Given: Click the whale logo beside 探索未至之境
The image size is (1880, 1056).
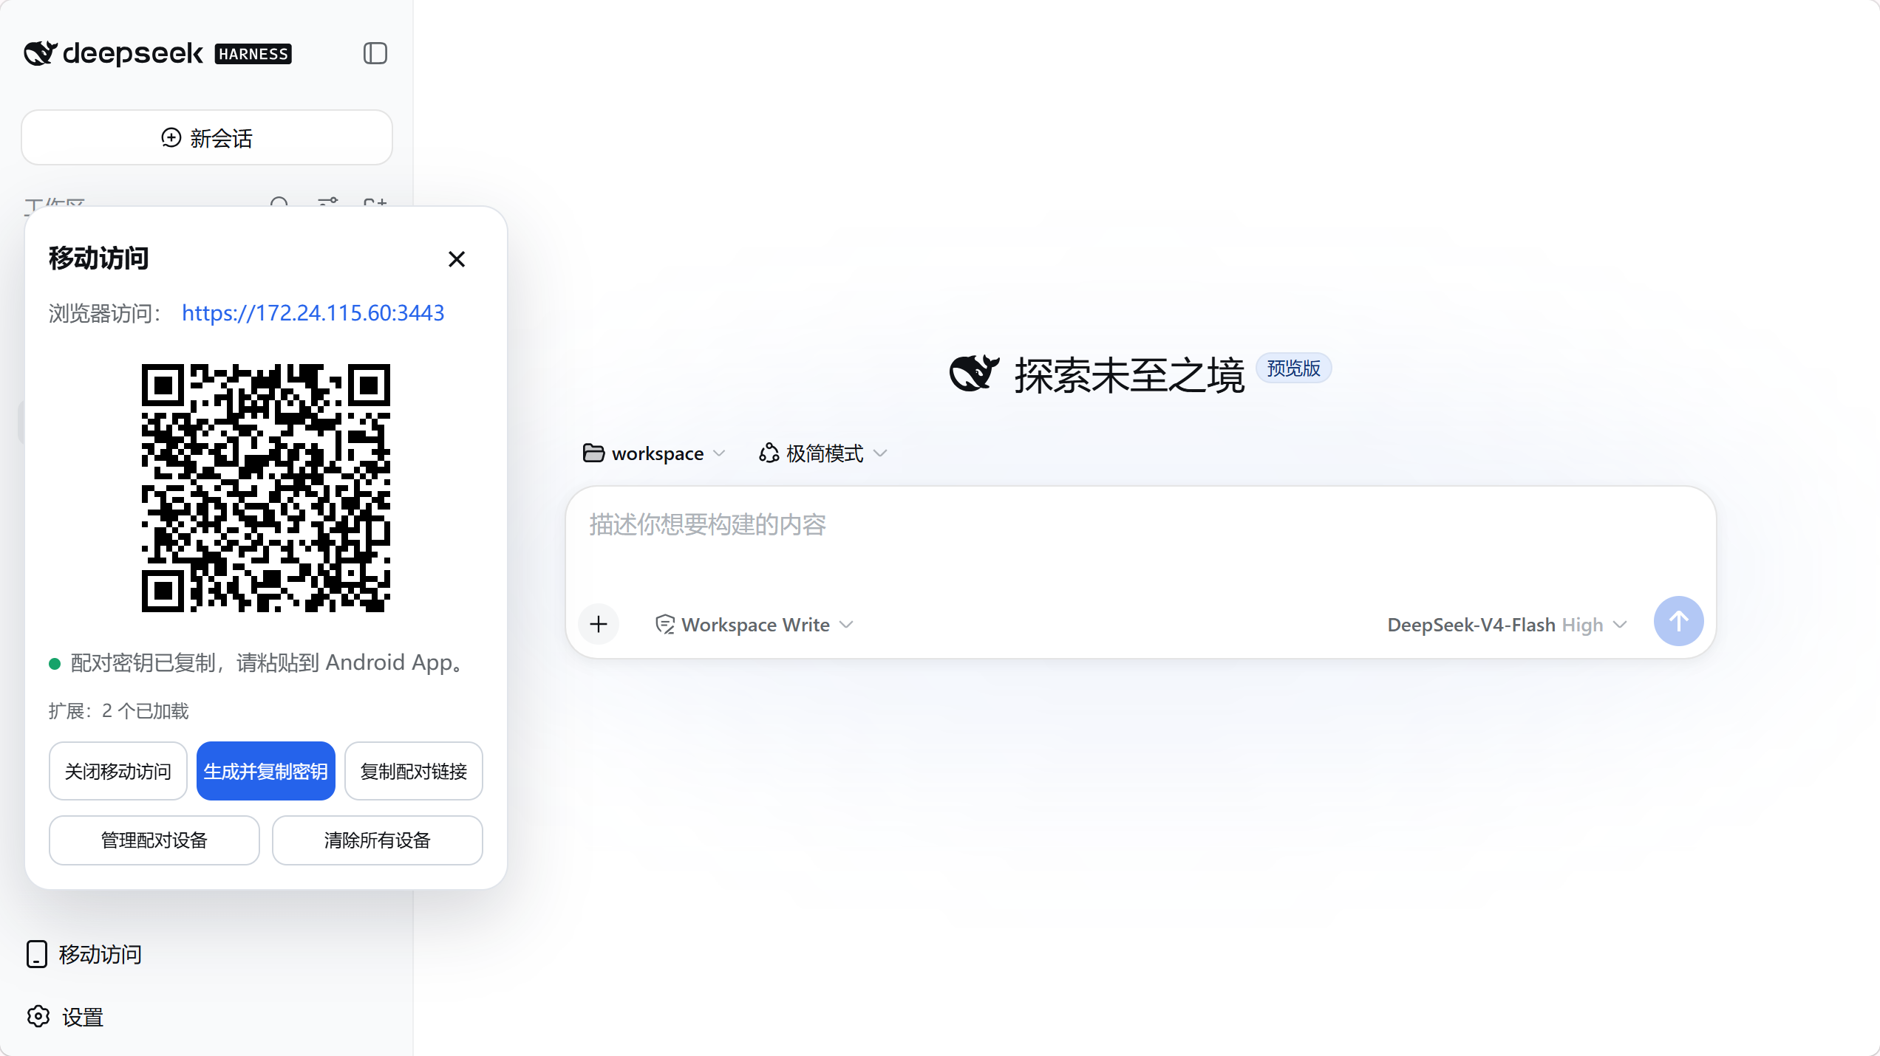Looking at the screenshot, I should coord(974,374).
